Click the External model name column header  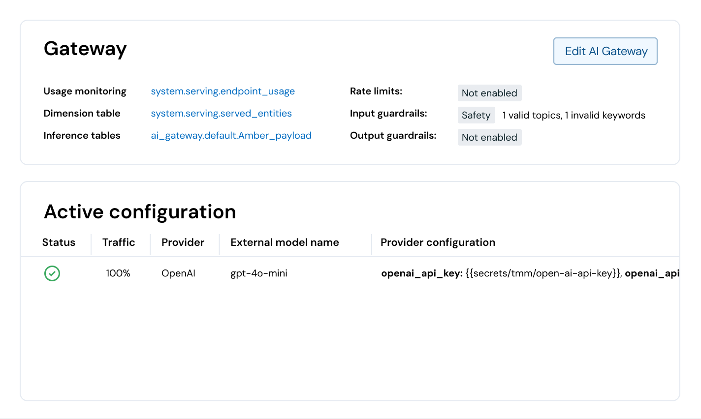pyautogui.click(x=285, y=242)
